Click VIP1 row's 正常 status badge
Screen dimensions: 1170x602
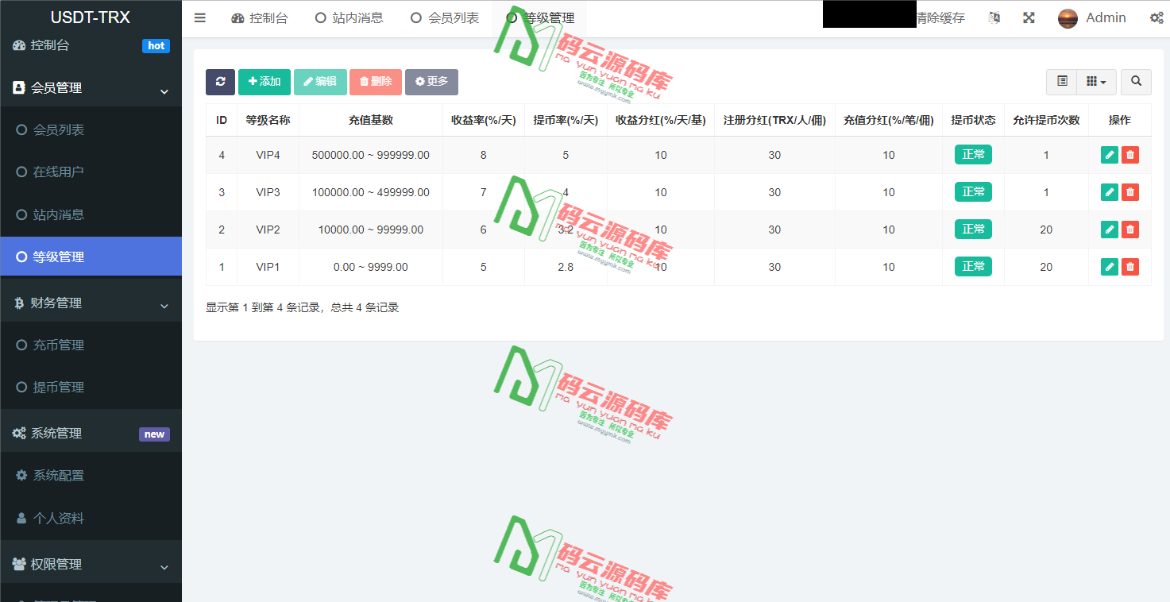pos(973,266)
